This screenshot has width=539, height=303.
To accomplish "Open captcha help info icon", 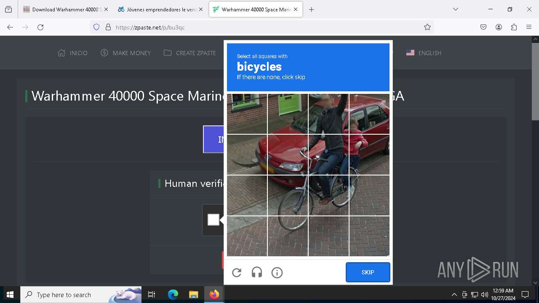I will pos(277,273).
